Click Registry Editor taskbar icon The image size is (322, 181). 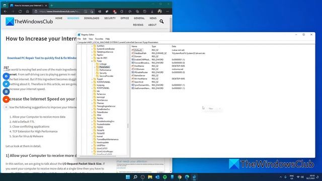coord(194,177)
